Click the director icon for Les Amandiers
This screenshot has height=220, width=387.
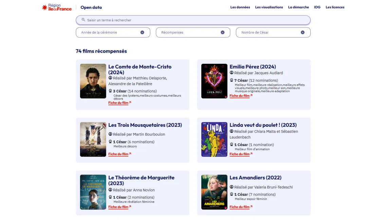pos(232,187)
